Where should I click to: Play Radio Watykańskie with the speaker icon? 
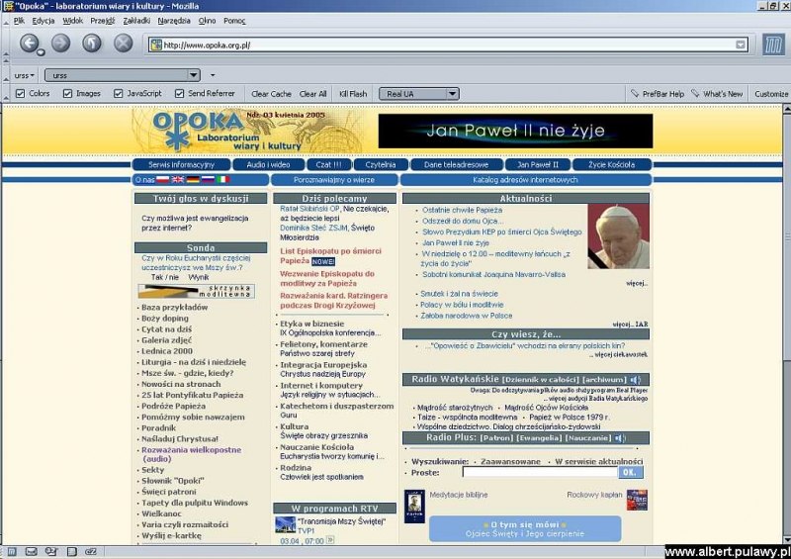pyautogui.click(x=635, y=379)
